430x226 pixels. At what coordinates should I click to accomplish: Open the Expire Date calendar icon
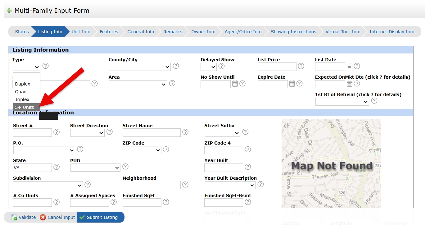pyautogui.click(x=292, y=84)
